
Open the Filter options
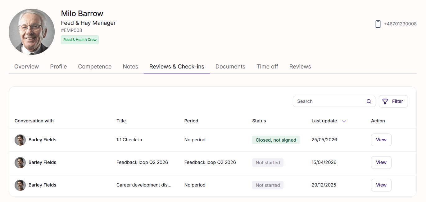click(x=393, y=101)
